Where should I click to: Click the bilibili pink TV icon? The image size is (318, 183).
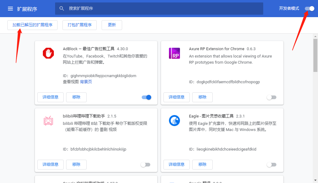tap(48, 121)
